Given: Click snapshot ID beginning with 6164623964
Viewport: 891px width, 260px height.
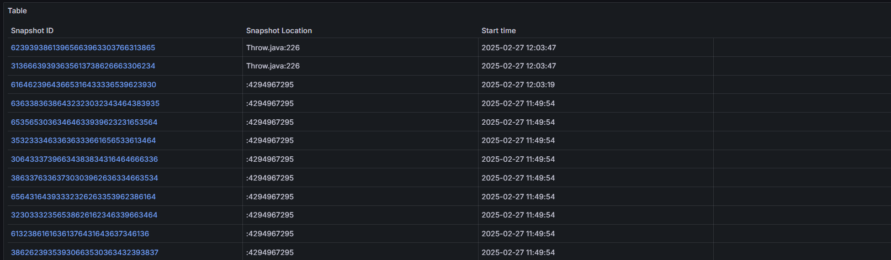Looking at the screenshot, I should 83,85.
